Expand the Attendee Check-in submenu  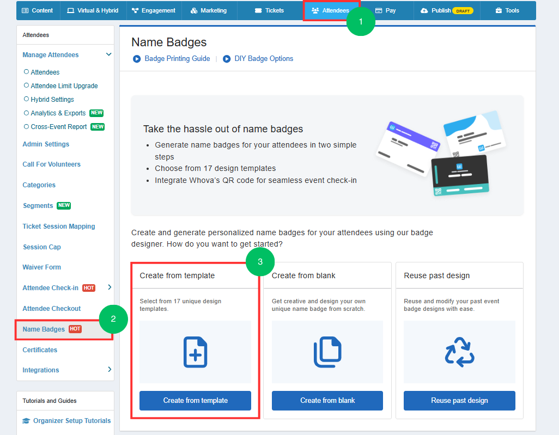tap(110, 287)
